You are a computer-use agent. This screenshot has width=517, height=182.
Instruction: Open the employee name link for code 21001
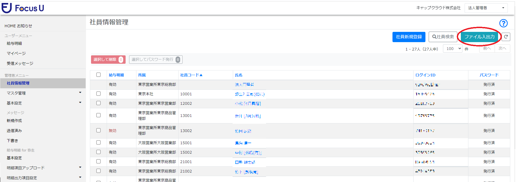point(245,162)
